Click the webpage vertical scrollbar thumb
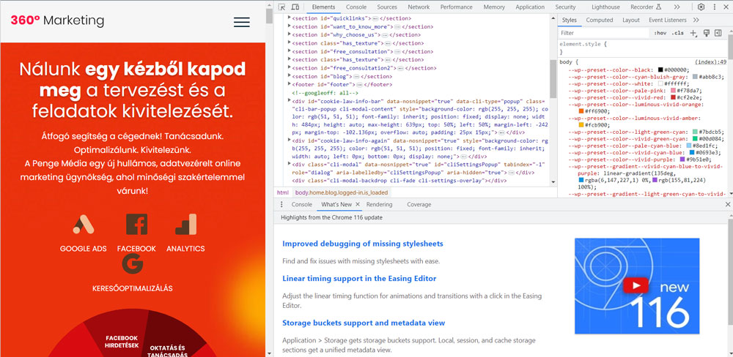The width and height of the screenshot is (733, 357). (x=269, y=15)
